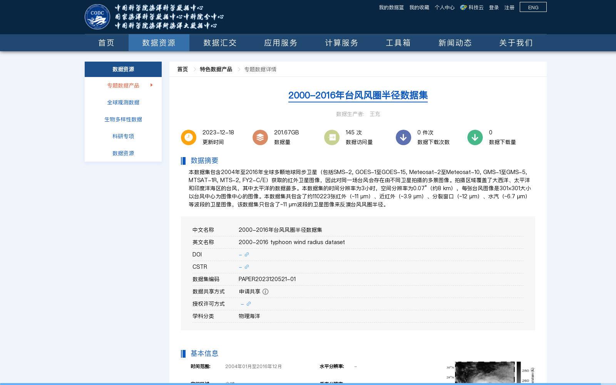
Task: Click the blue download count arrow icon
Action: tap(403, 137)
